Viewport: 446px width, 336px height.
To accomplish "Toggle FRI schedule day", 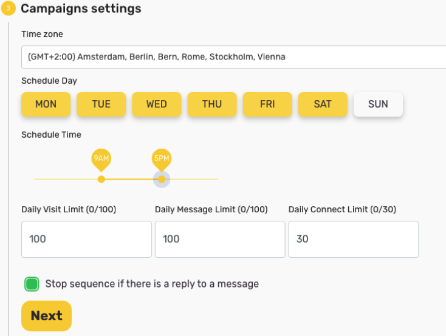I will coord(267,104).
